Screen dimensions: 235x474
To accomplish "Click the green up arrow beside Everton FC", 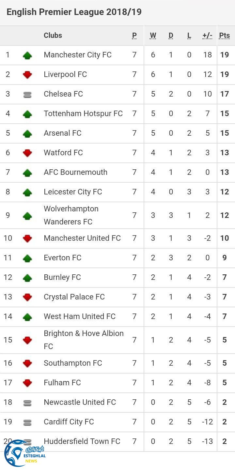I will tap(27, 258).
